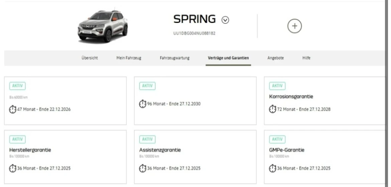The width and height of the screenshot is (391, 187).
Task: Click AKTIV badge in the 60000 km card
Action: (x=17, y=86)
